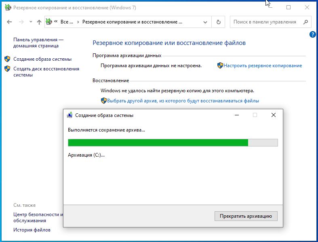Click the Резервное копирование или восстановление файлов heading
The width and height of the screenshot is (318, 242).
pos(169,43)
